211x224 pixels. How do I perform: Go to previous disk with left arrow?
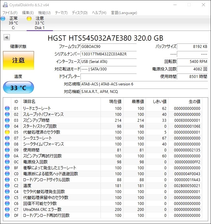[7, 38]
